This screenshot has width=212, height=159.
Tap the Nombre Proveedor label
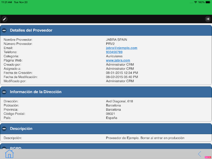click(18, 40)
